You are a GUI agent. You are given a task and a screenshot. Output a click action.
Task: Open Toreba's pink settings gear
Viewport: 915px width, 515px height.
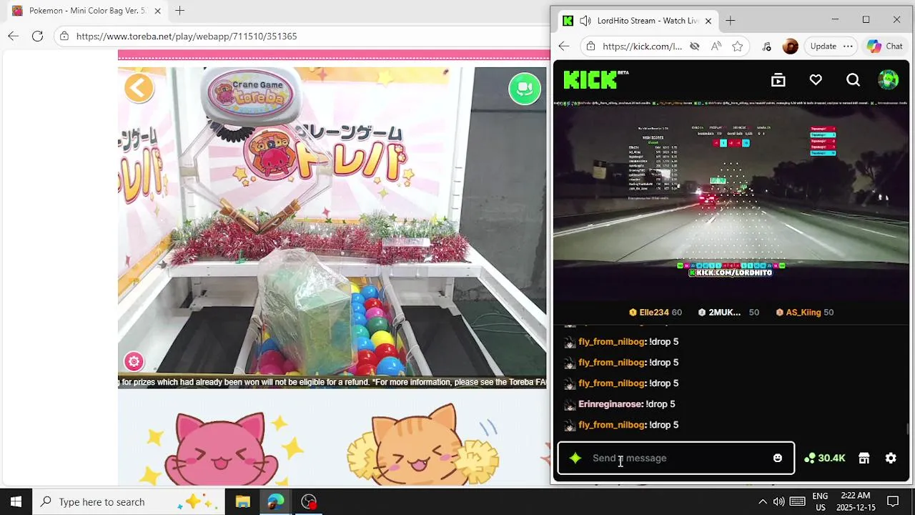coord(134,361)
